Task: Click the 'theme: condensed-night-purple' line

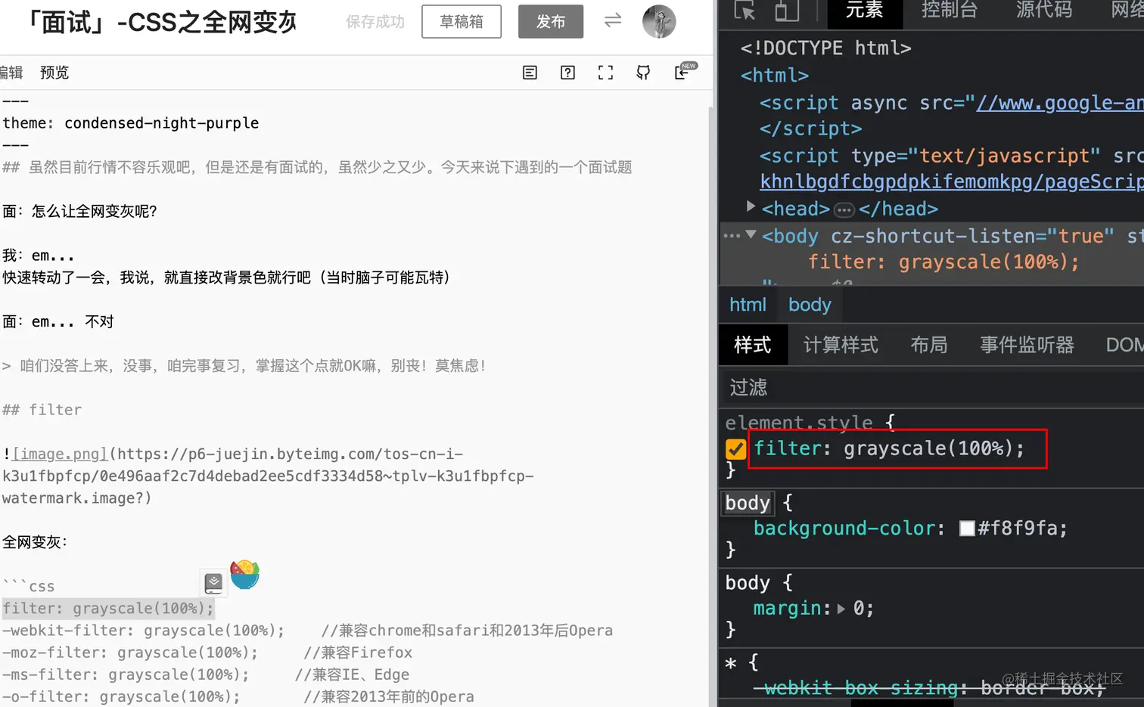Action: click(x=131, y=123)
